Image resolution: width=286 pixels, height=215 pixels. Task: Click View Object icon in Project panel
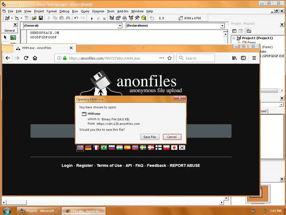point(240,31)
